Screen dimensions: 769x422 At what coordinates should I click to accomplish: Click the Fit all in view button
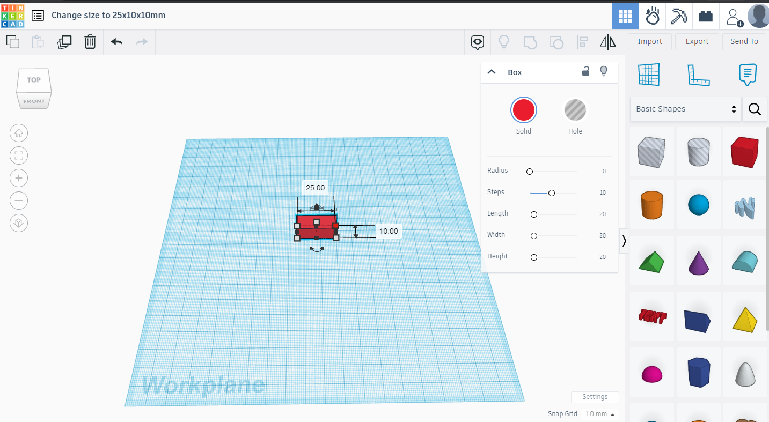click(19, 156)
